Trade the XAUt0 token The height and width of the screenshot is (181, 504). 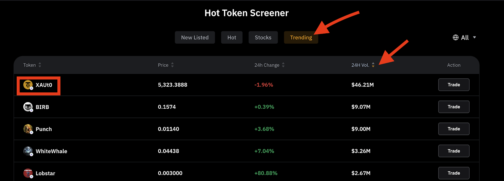click(454, 85)
